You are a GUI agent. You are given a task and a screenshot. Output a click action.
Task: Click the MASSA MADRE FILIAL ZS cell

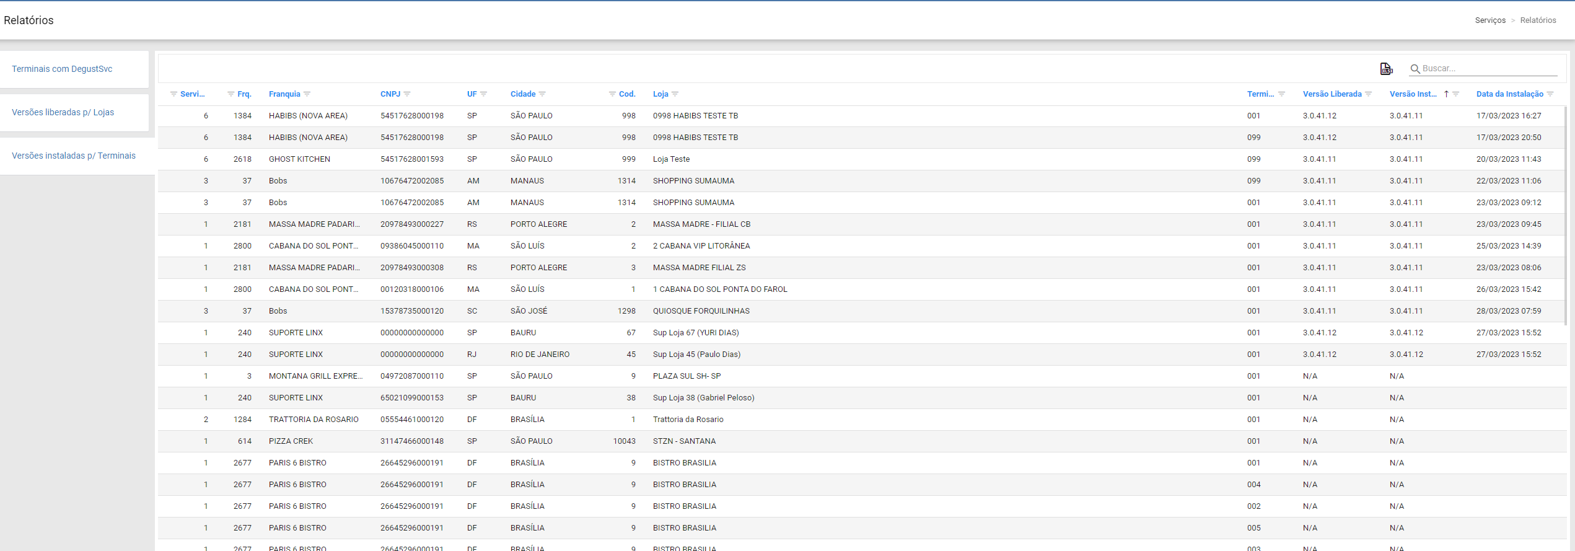700,268
